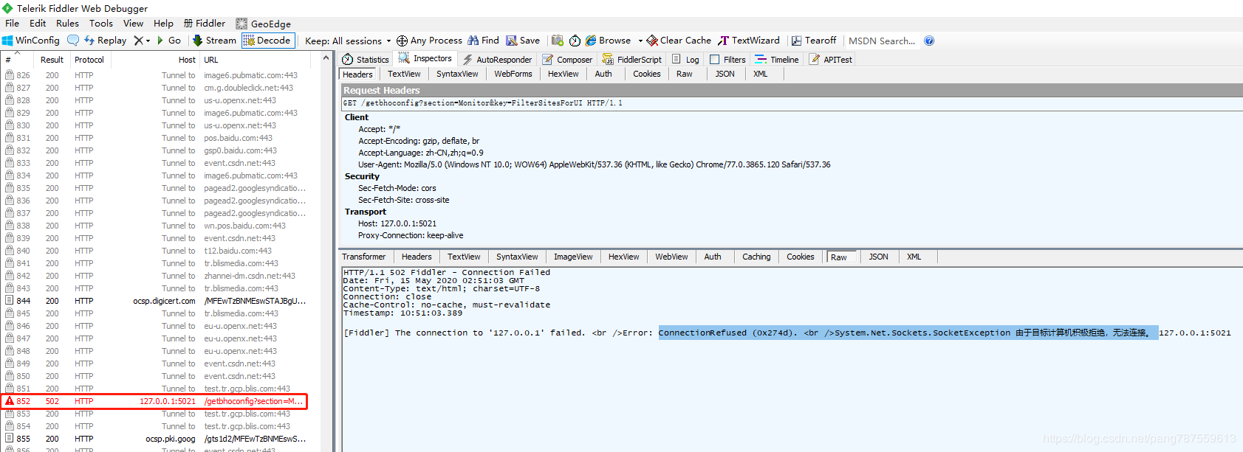
Task: Click in the MSDN Search field
Action: (x=882, y=41)
